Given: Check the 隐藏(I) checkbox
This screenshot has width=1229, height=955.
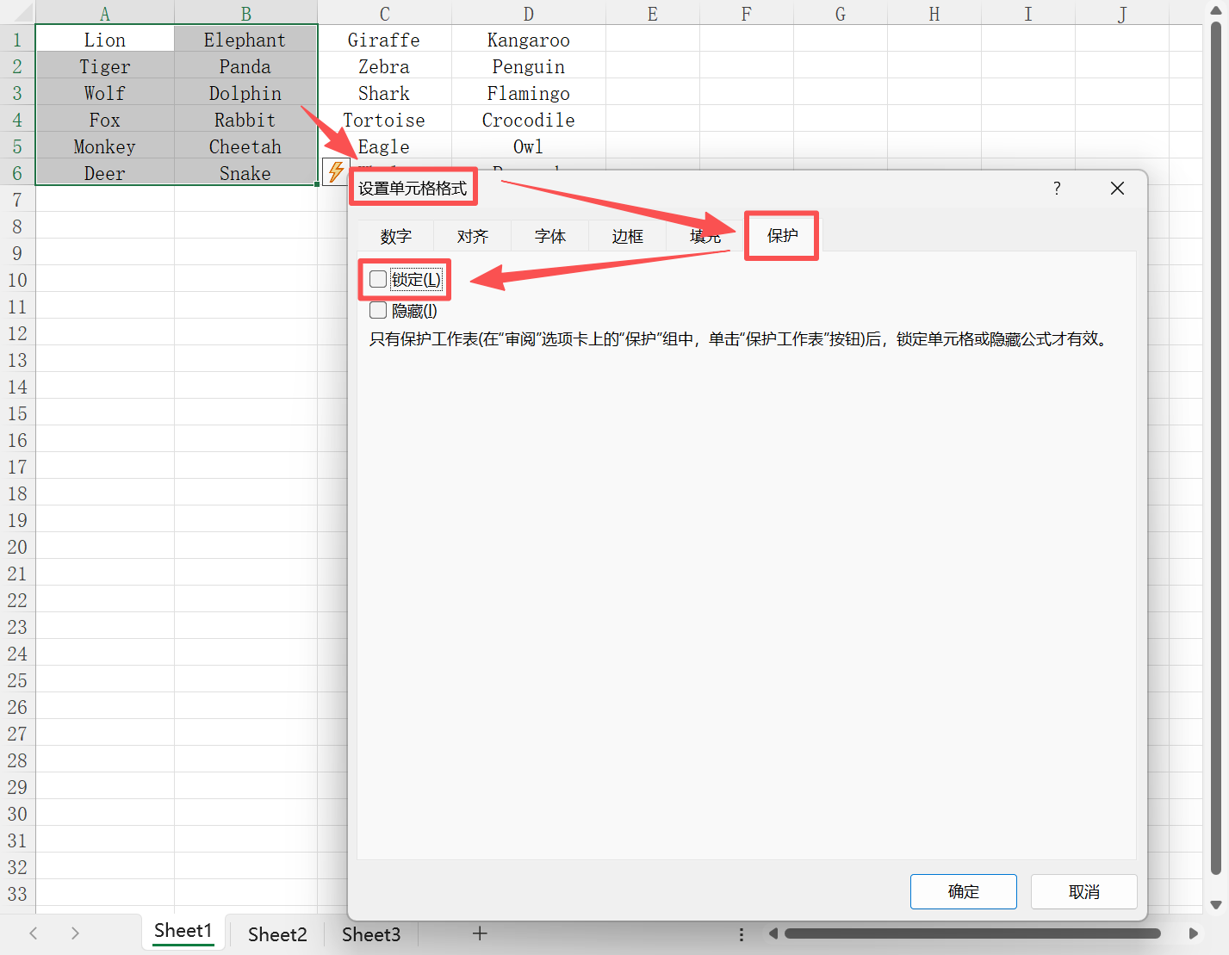Looking at the screenshot, I should click(378, 310).
